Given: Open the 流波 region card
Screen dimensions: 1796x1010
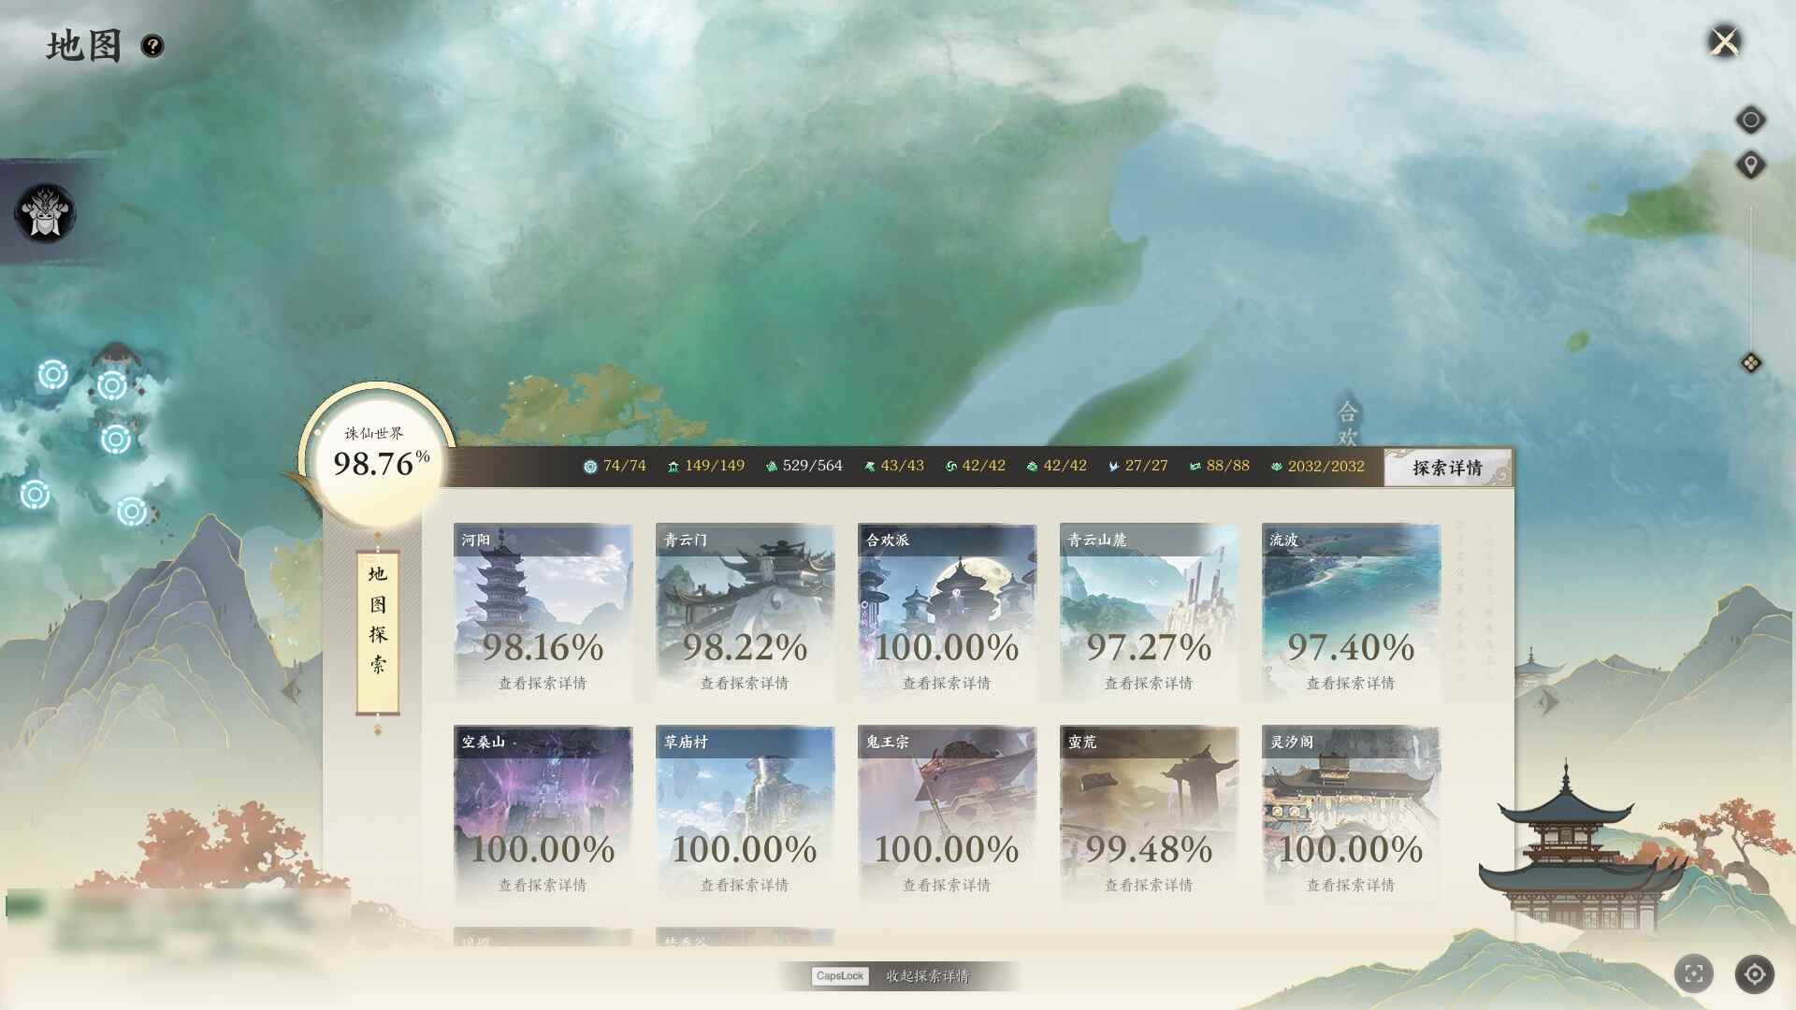Looking at the screenshot, I should point(1351,612).
